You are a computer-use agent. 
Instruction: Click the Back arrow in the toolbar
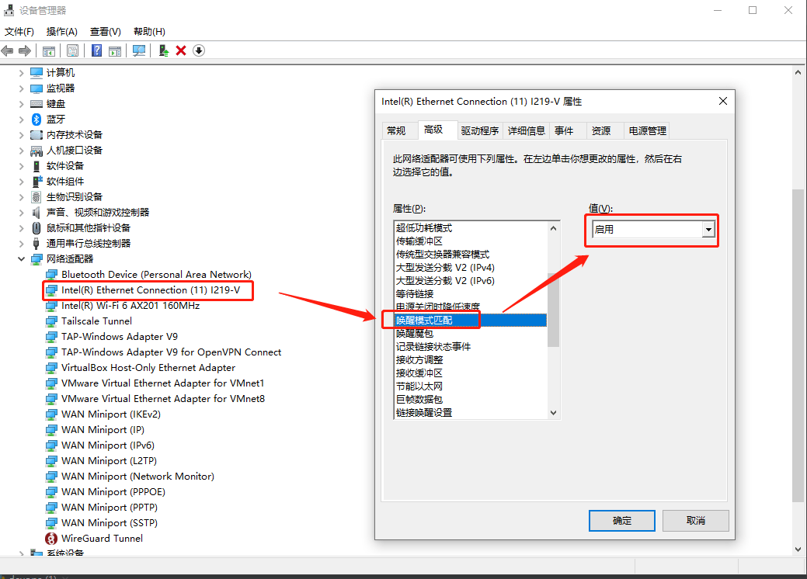(7, 50)
